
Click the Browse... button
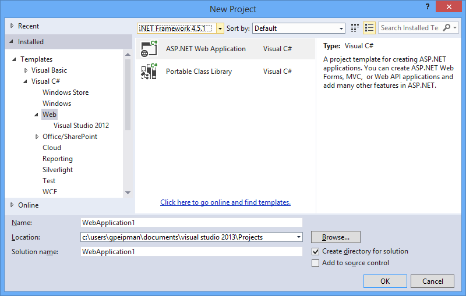[x=336, y=237]
